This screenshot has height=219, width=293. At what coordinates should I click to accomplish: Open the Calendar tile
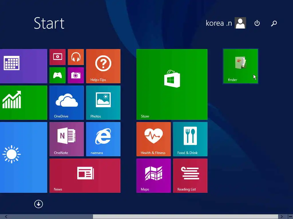point(23,66)
